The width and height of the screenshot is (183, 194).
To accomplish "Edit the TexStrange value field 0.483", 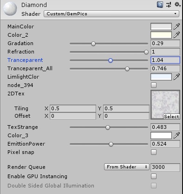I will coord(165,127).
